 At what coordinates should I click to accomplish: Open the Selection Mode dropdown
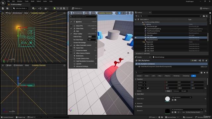pos(21,8)
